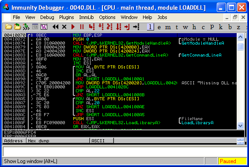Click the Trace into icon
This screenshot has height=167, width=249.
(x=109, y=27)
